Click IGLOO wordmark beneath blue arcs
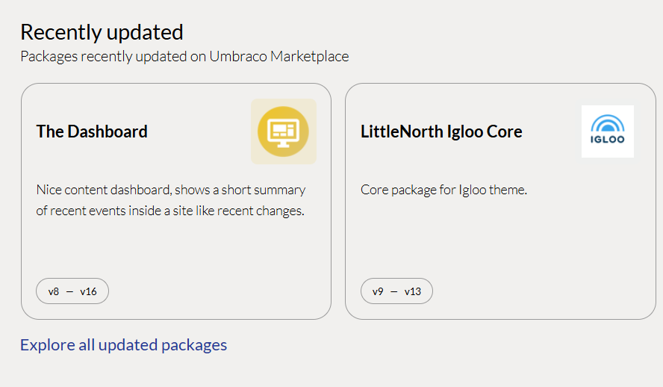Viewport: 663px width, 387px height. click(608, 139)
